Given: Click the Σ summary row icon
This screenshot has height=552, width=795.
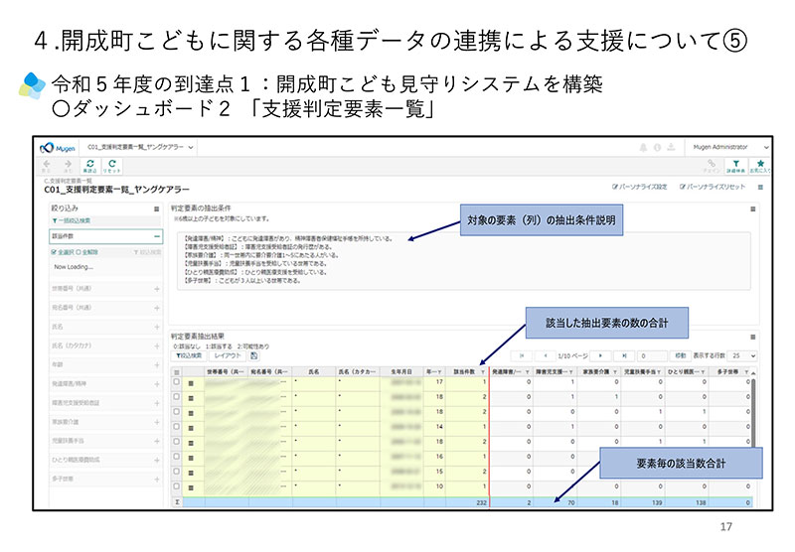Looking at the screenshot, I should pos(177,502).
